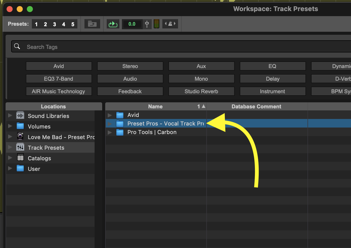
Task: Click the preview volume value 0.0
Action: [132, 24]
